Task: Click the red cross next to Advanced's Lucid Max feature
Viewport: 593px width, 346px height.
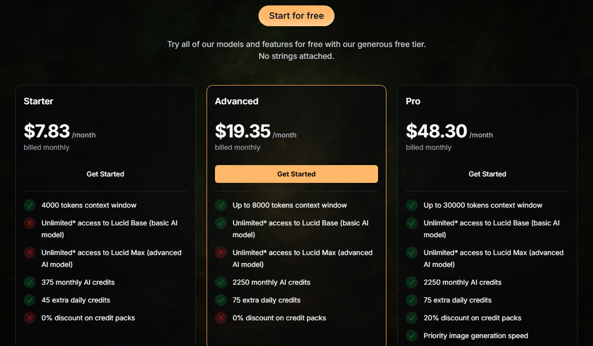Action: 220,253
